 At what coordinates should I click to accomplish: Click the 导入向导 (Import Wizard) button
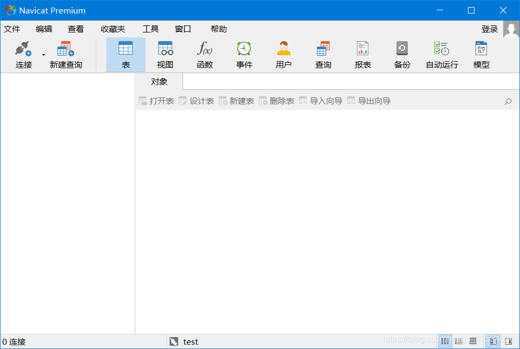pyautogui.click(x=321, y=101)
